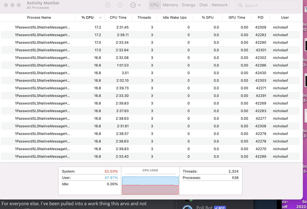
Task: Select the process row with PID 42309
Action: tap(150, 27)
